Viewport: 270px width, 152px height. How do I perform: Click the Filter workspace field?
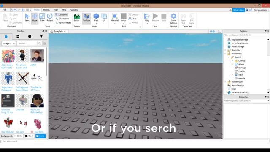click(246, 35)
